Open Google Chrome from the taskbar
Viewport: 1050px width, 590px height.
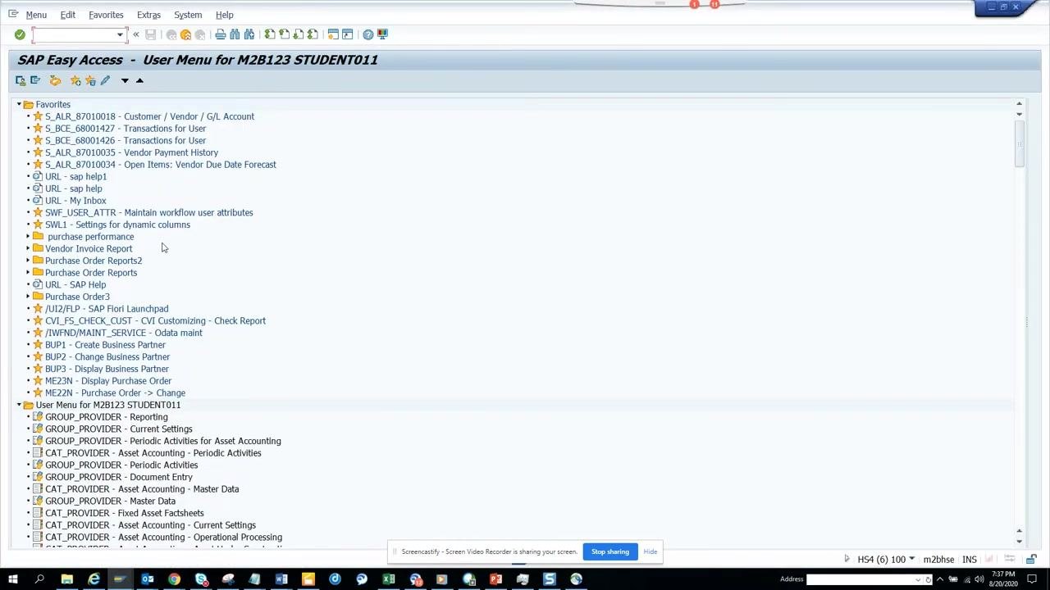174,579
